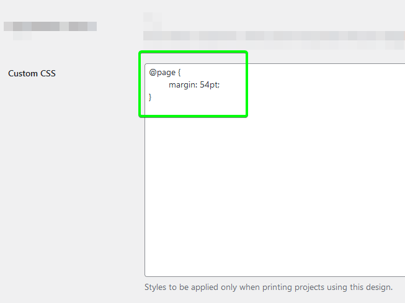The height and width of the screenshot is (303, 405).
Task: Click the @ symbol before page
Action: (x=153, y=73)
